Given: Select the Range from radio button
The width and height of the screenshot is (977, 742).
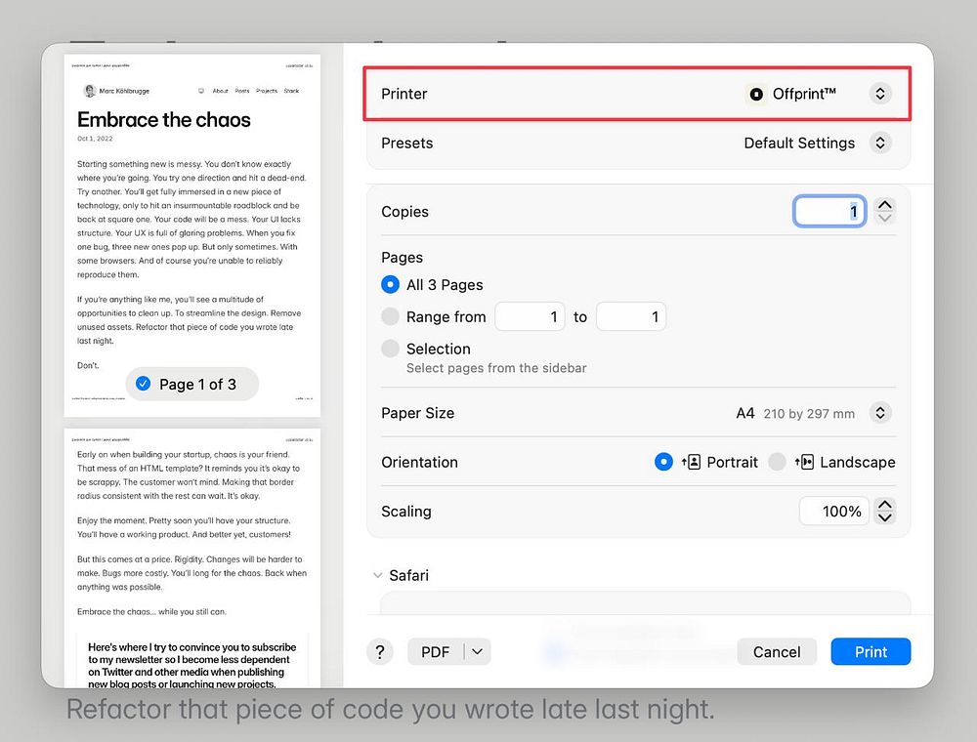Looking at the screenshot, I should click(390, 316).
